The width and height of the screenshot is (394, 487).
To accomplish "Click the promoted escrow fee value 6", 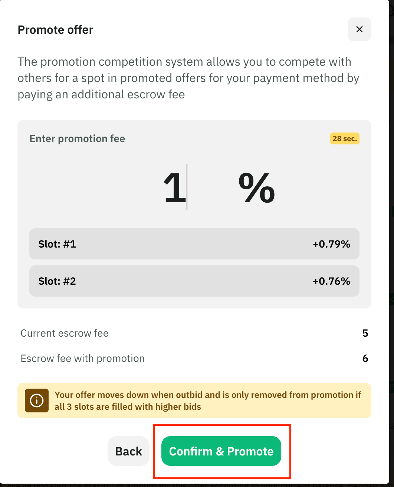I will [365, 359].
